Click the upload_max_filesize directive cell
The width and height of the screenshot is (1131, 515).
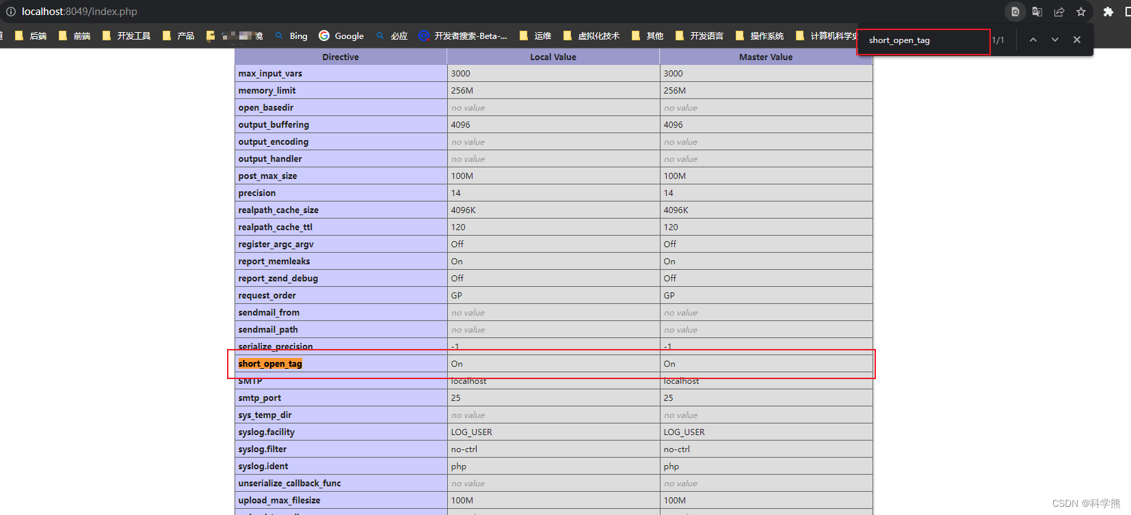click(x=341, y=500)
